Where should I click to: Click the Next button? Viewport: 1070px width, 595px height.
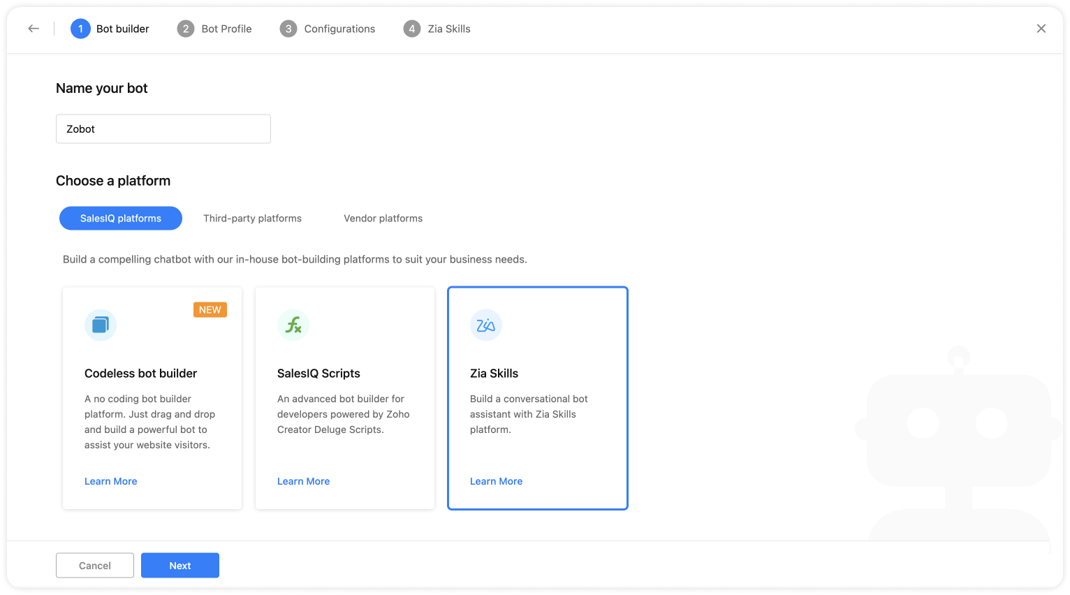click(x=180, y=566)
